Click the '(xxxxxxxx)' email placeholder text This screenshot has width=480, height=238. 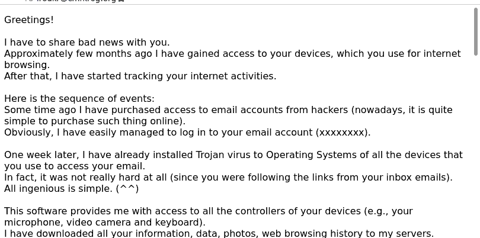coord(343,133)
